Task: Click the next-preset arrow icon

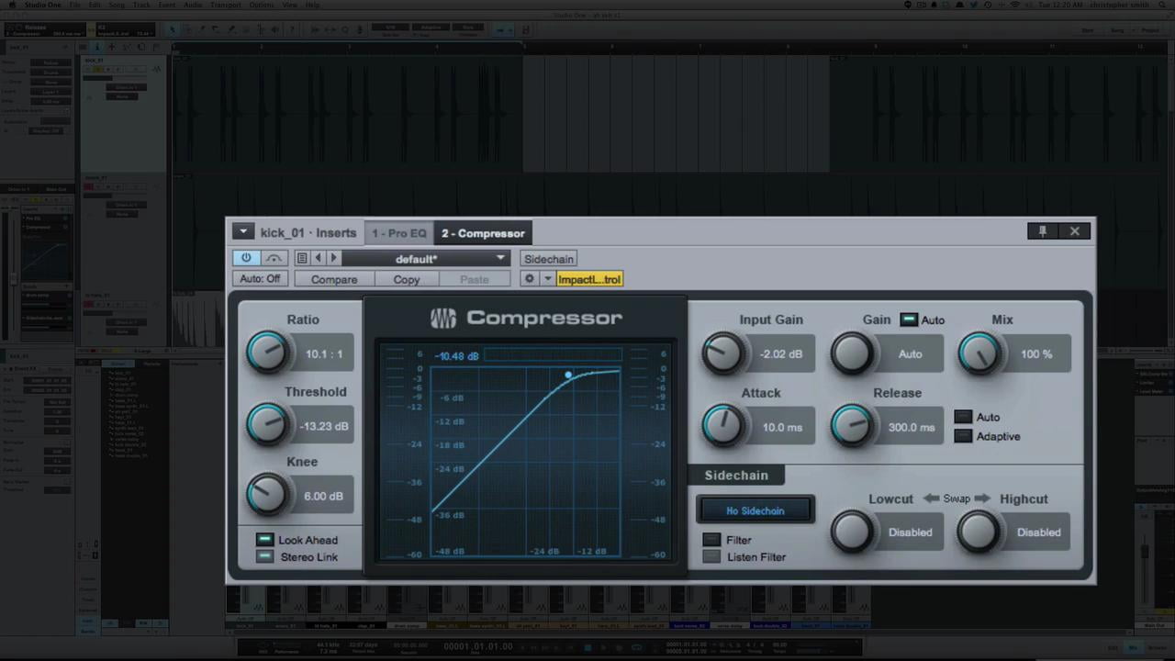Action: click(x=333, y=258)
